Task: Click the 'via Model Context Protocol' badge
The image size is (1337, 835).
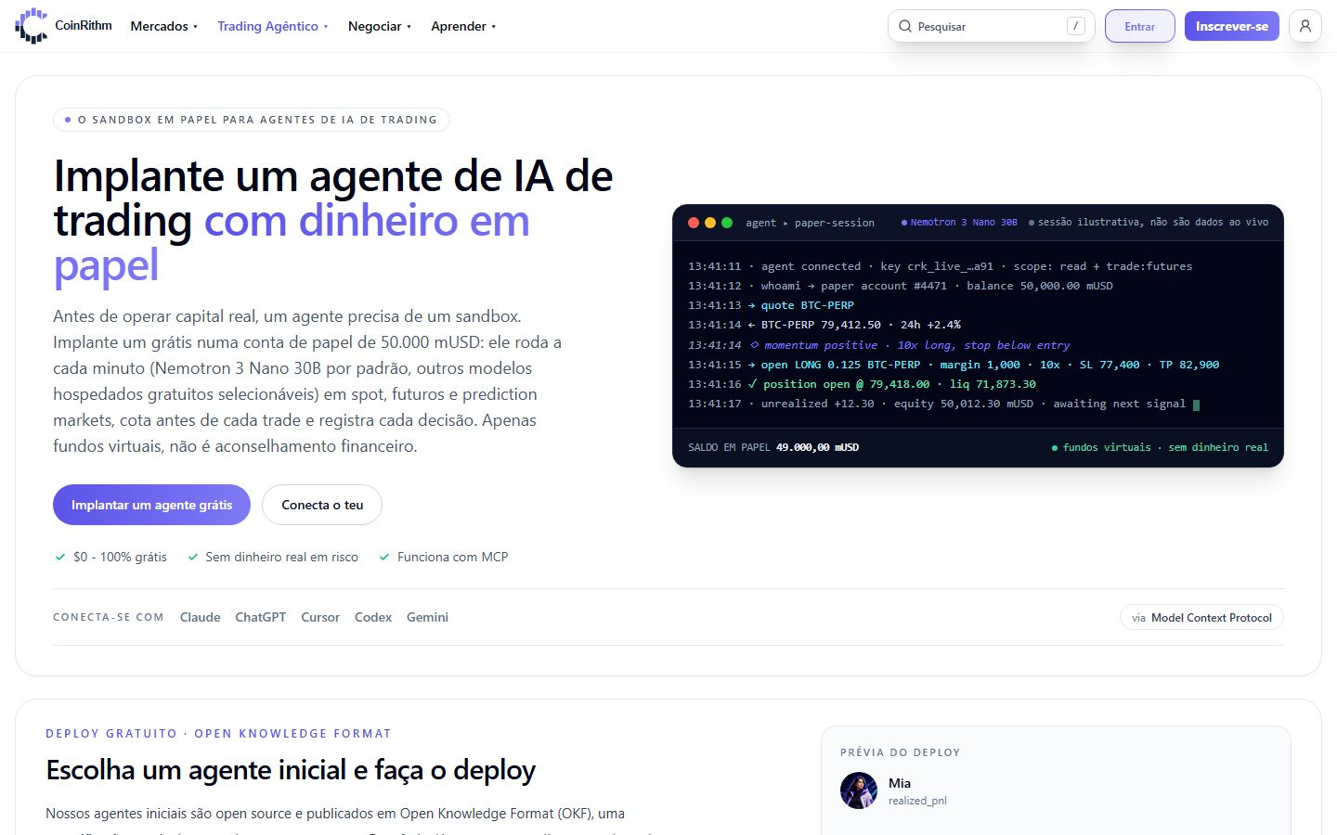Action: coord(1201,618)
